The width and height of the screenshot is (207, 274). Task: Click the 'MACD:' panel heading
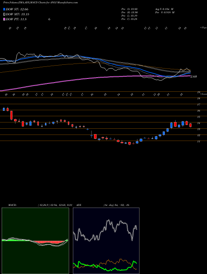point(12,205)
